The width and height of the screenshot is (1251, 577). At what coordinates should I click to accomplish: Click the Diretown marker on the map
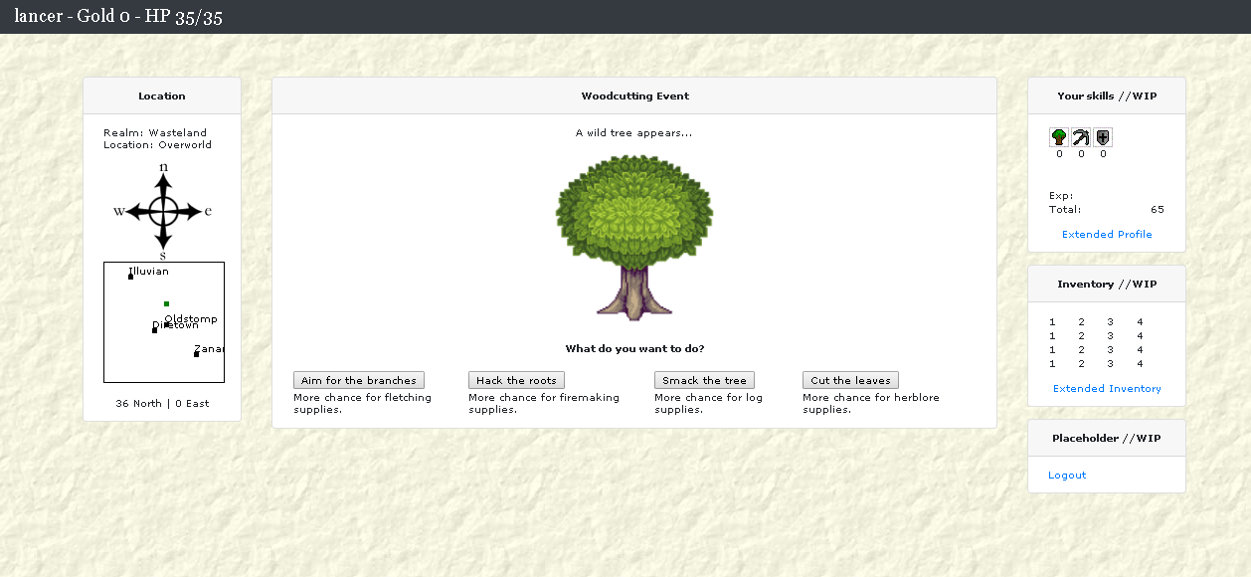[x=154, y=330]
